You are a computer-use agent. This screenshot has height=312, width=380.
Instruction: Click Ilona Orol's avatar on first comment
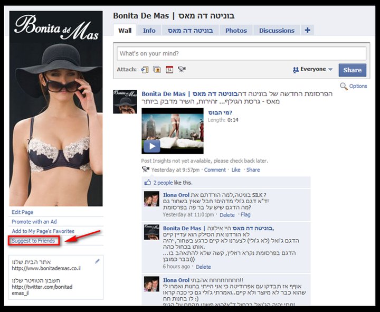pos(151,199)
